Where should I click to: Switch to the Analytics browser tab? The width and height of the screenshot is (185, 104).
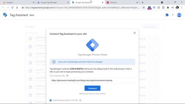18,3
